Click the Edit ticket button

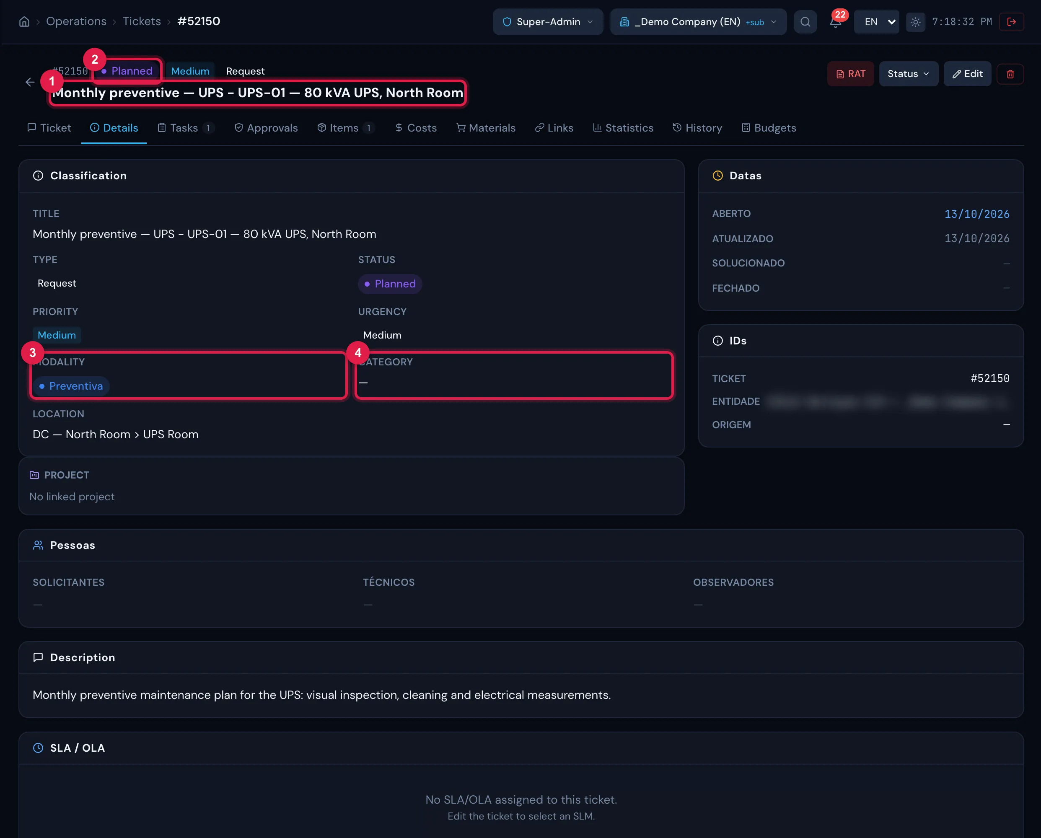pos(967,74)
